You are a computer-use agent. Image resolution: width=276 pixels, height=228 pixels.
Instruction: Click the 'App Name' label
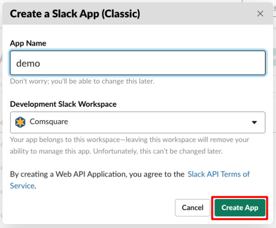click(x=28, y=43)
